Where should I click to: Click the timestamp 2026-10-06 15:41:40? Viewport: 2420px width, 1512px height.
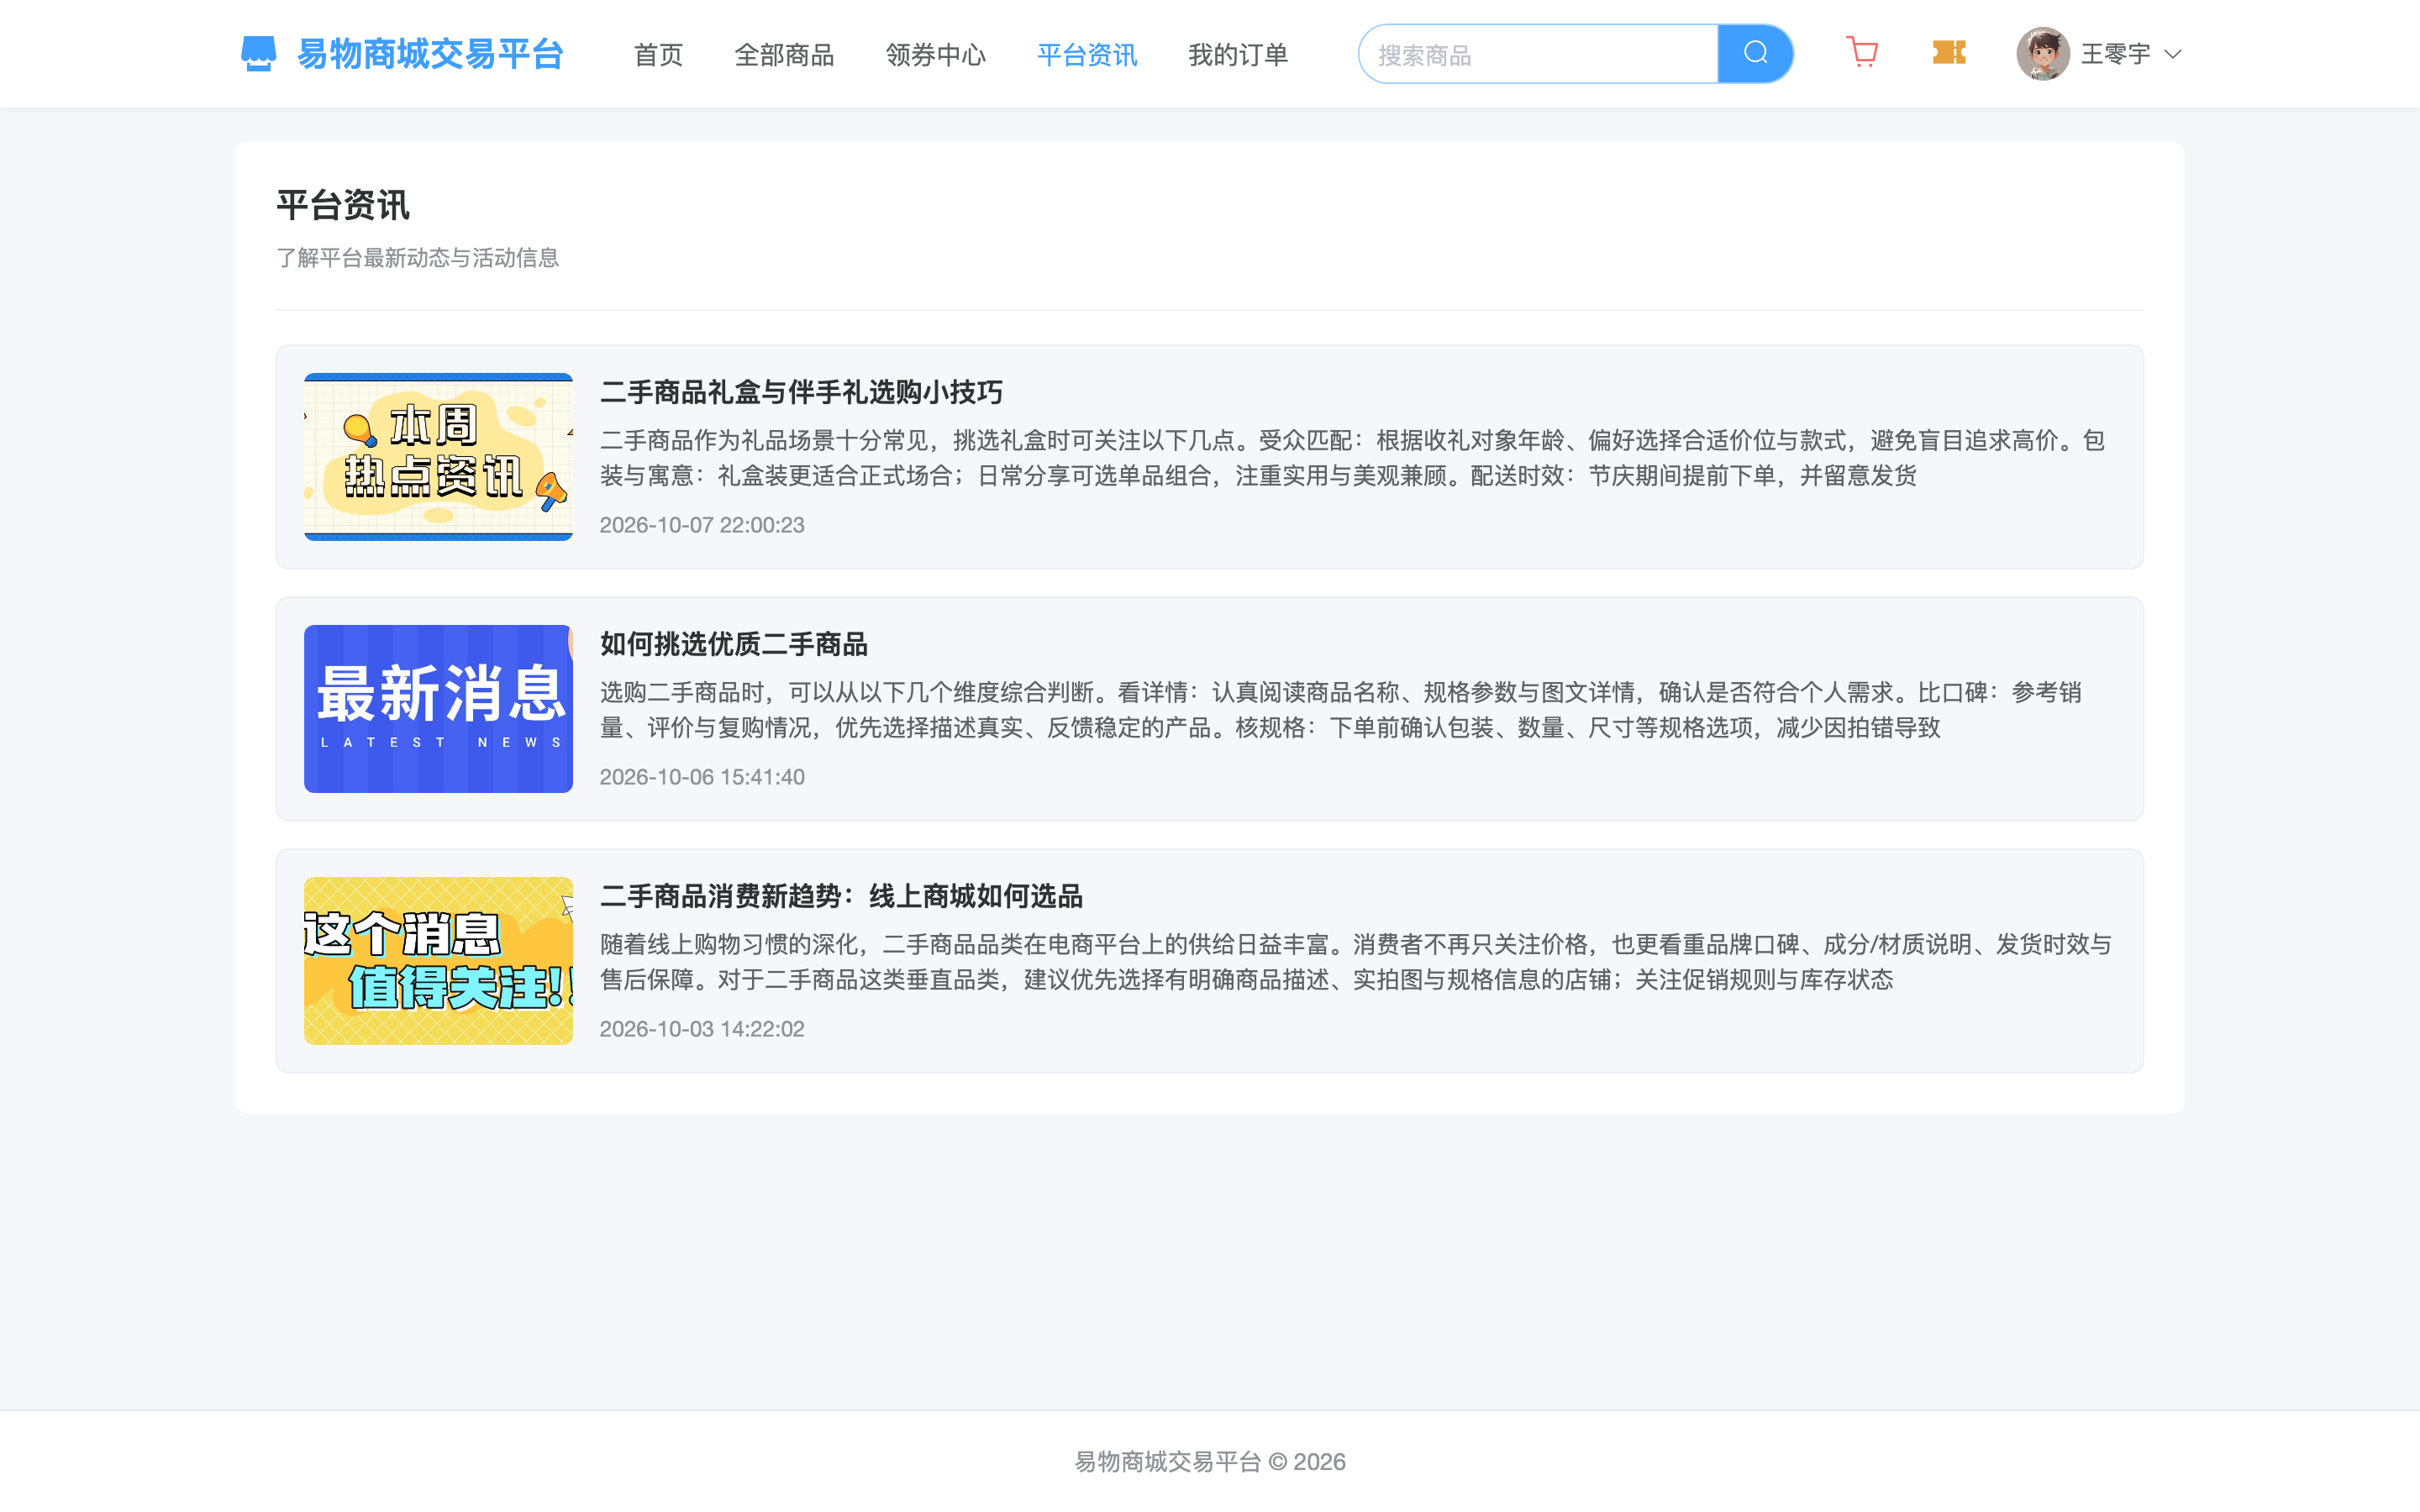[702, 777]
